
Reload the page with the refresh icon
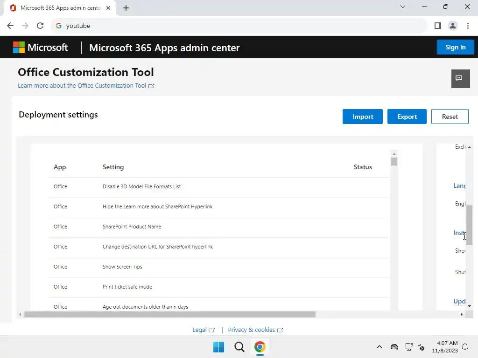40,26
